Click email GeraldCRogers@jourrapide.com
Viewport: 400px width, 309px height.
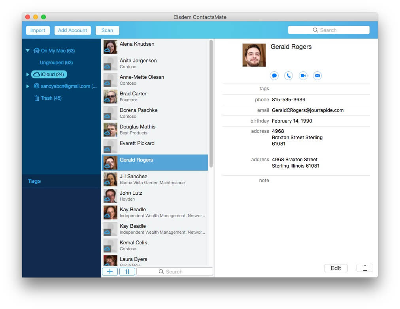(308, 110)
